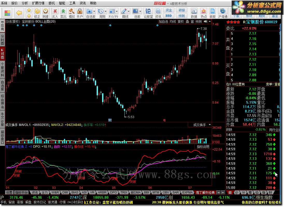
Task: Expand the F10/F9 dropdown arrow
Action: 117,11
